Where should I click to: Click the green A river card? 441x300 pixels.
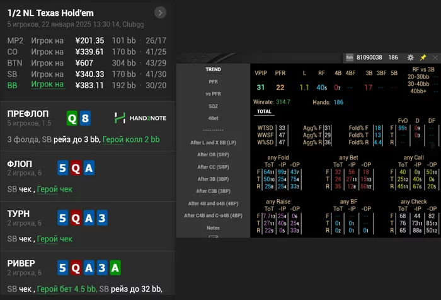coord(115,268)
